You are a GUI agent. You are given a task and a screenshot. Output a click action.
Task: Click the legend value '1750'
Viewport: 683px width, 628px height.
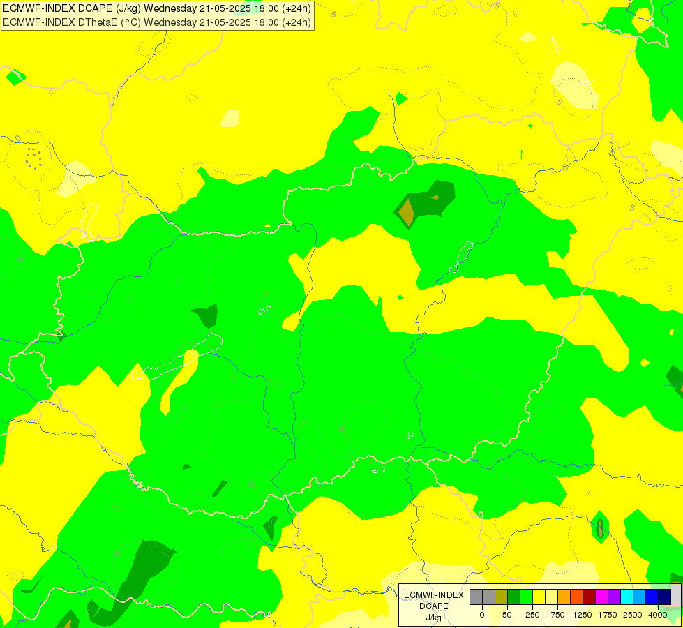pos(608,615)
